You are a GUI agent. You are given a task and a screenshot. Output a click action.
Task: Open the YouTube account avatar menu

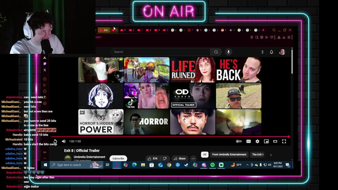pyautogui.click(x=282, y=52)
